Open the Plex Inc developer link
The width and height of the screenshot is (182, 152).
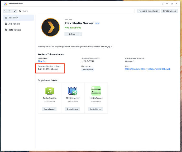tap(42, 61)
